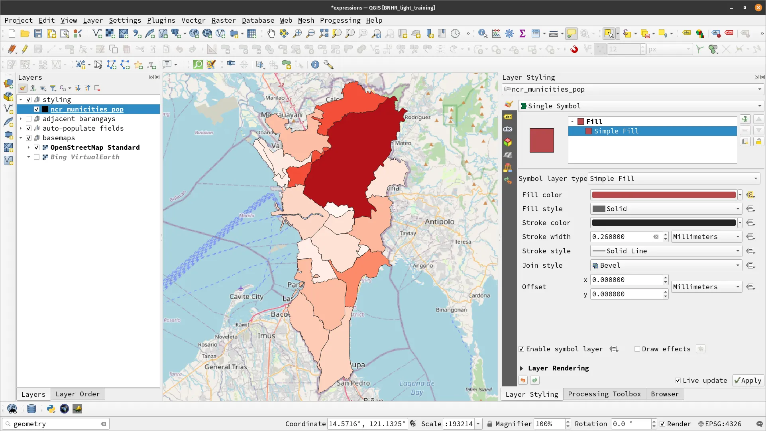The width and height of the screenshot is (766, 431).
Task: Select the Identify Features tool
Action: coord(483,33)
